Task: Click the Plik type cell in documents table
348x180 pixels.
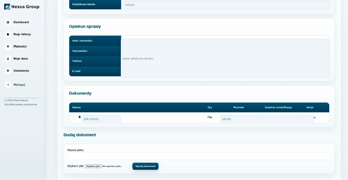Action: (210, 117)
